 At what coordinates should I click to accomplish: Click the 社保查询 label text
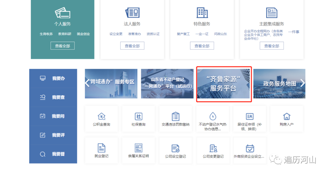point(138,125)
